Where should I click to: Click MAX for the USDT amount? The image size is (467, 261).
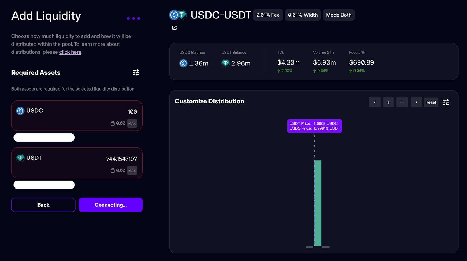coord(132,170)
